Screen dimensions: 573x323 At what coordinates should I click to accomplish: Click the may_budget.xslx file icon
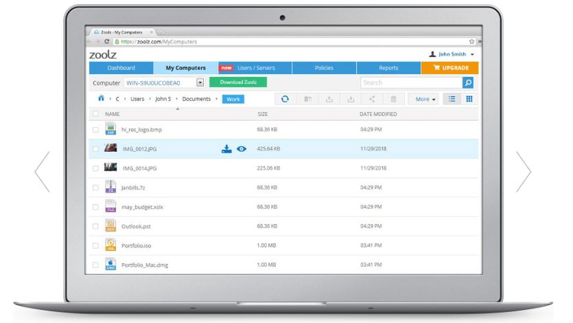(x=110, y=206)
